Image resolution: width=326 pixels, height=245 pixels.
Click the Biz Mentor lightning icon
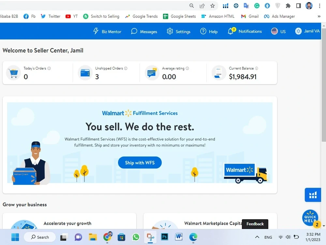pyautogui.click(x=96, y=31)
